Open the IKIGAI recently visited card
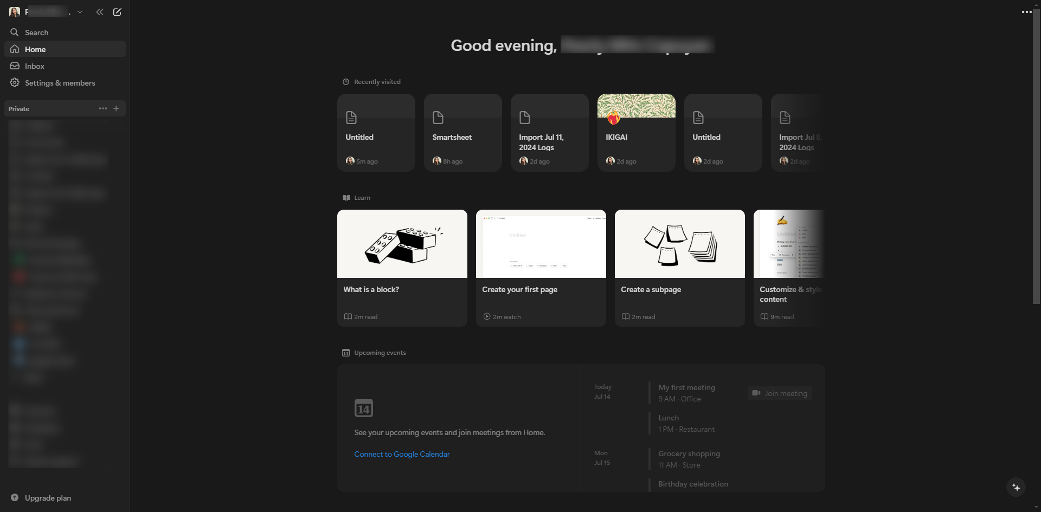This screenshot has width=1041, height=512. 637,133
